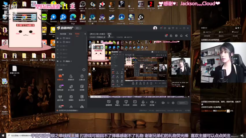
Task: Show the hidden 图片 9 layer
Action: 58,46
